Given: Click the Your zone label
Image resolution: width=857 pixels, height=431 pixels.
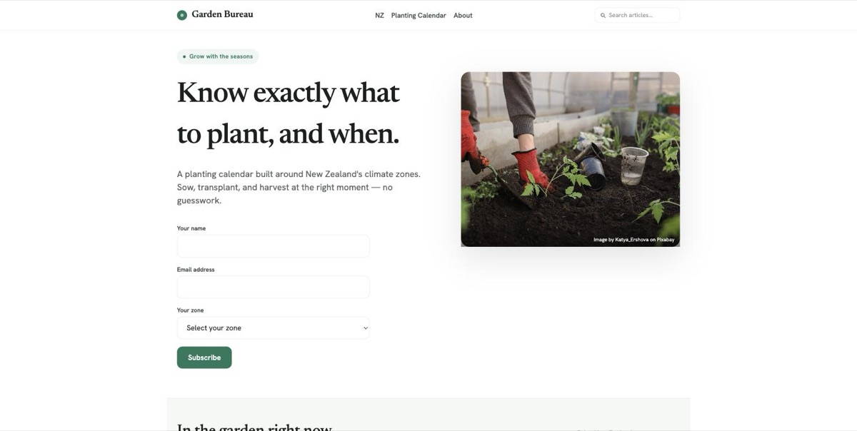Looking at the screenshot, I should pos(190,310).
